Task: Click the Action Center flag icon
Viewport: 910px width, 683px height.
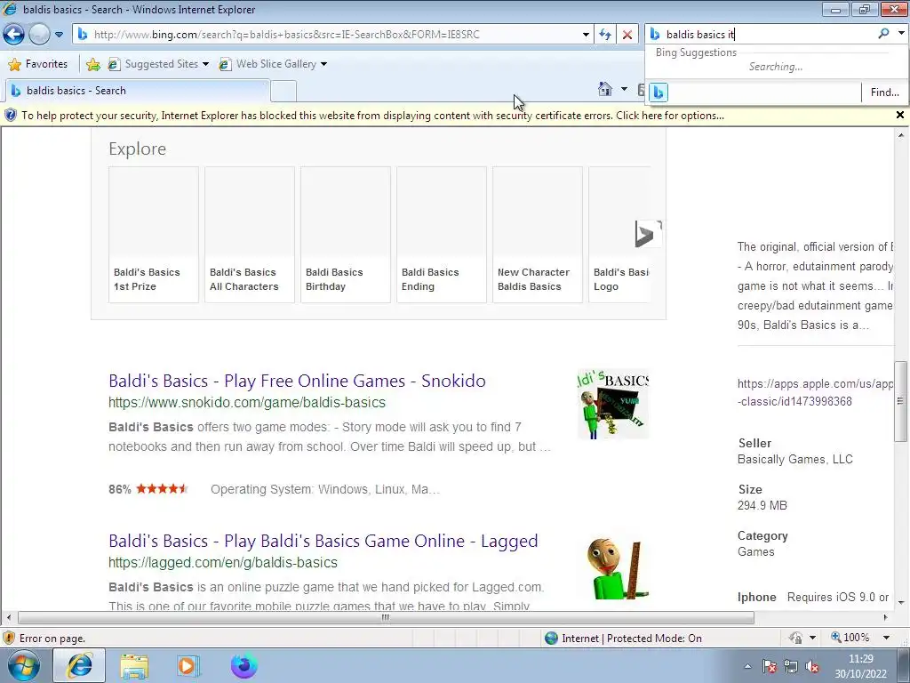Action: [770, 666]
